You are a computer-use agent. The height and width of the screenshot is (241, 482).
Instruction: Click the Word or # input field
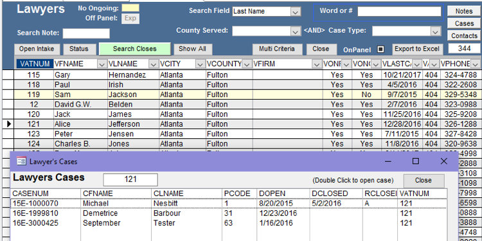[x=399, y=12]
